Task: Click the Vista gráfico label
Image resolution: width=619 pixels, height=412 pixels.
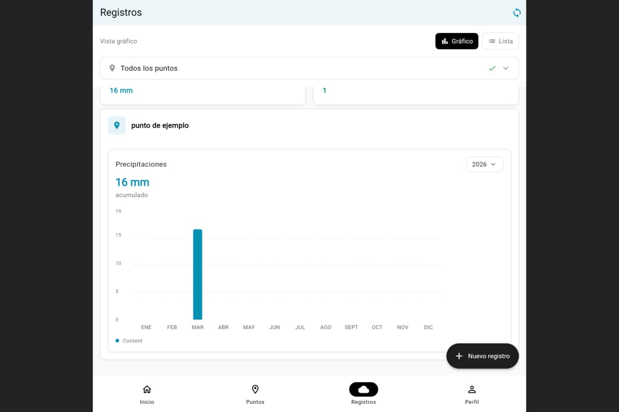Action: (x=119, y=41)
